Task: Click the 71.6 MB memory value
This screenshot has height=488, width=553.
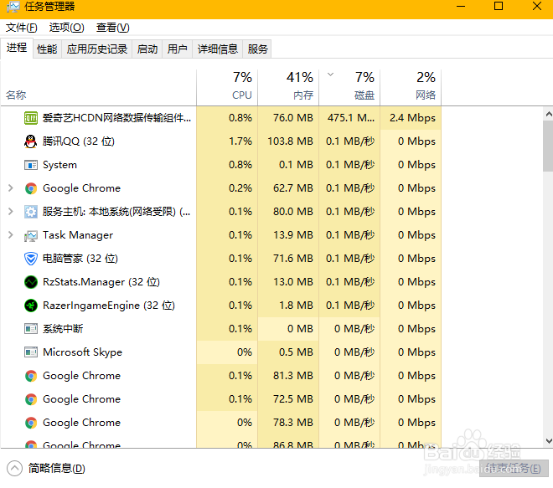Action: [x=293, y=259]
